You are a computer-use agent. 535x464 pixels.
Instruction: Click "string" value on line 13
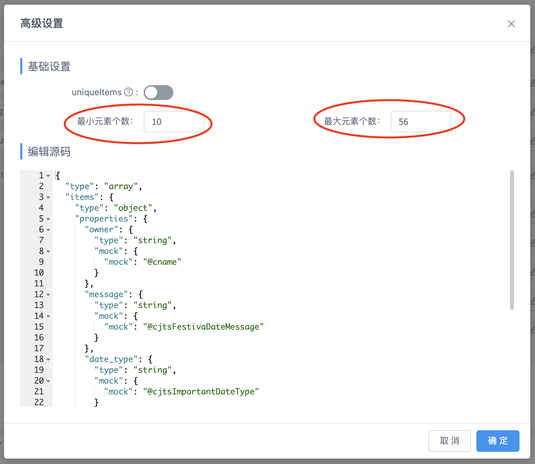click(x=152, y=305)
